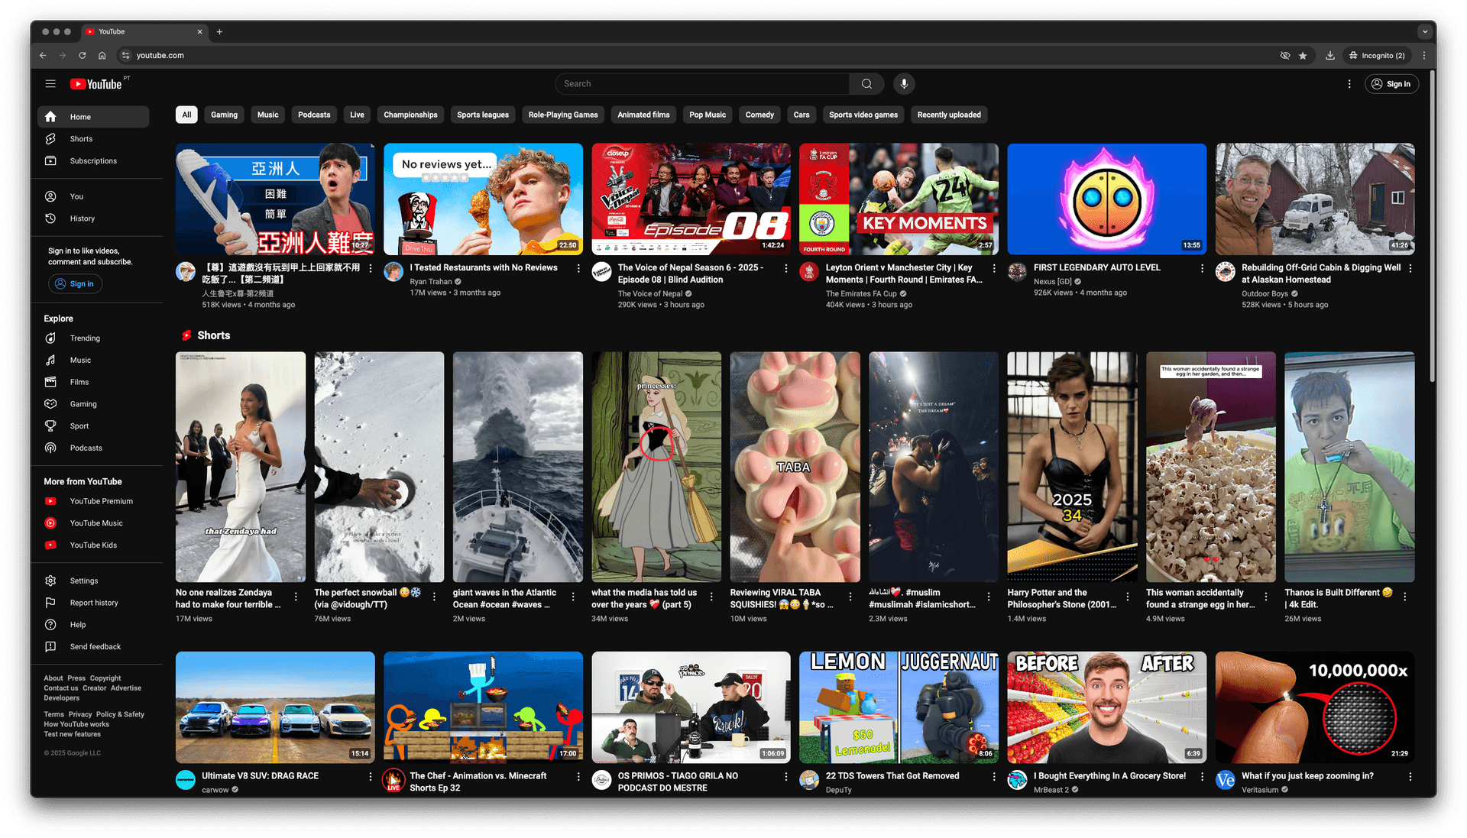The image size is (1467, 838).
Task: Select the Gaming category tab
Action: pos(224,115)
